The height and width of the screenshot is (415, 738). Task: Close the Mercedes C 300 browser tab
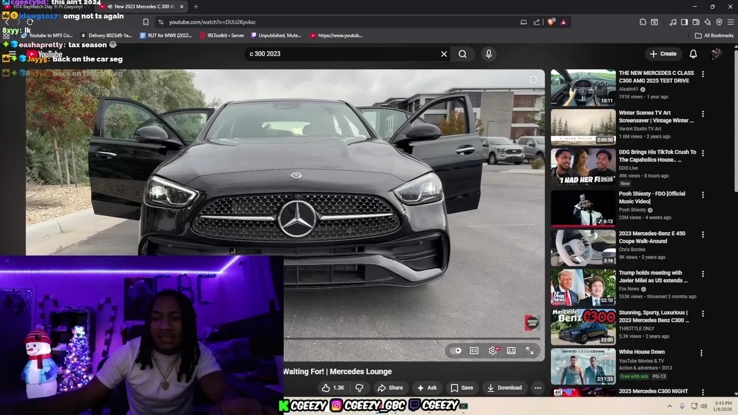pyautogui.click(x=182, y=6)
